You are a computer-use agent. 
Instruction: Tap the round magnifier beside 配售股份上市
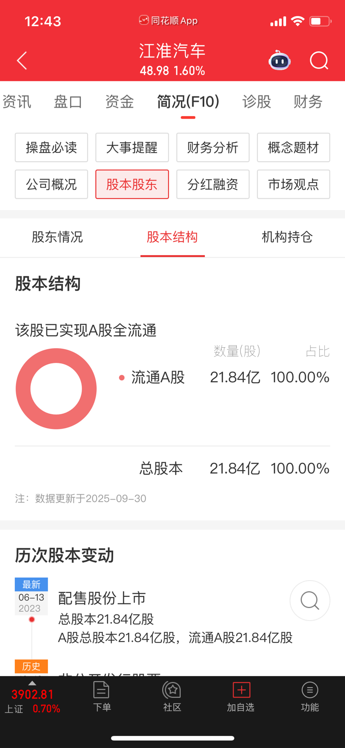tap(310, 600)
